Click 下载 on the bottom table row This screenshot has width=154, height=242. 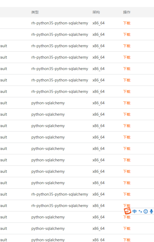127,240
